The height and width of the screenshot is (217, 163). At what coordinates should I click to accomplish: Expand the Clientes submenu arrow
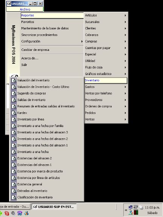coord(125,28)
